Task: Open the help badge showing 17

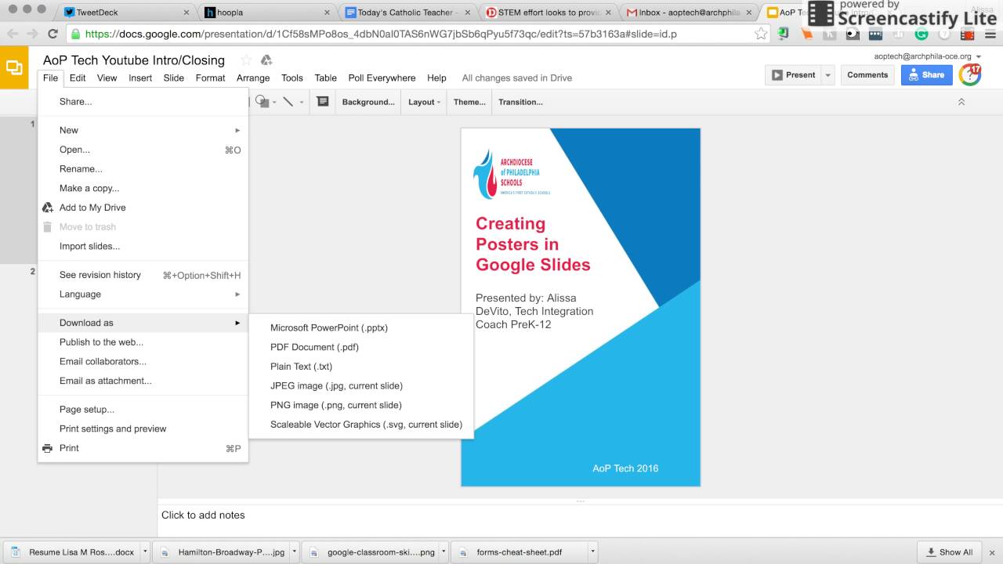Action: tap(970, 74)
